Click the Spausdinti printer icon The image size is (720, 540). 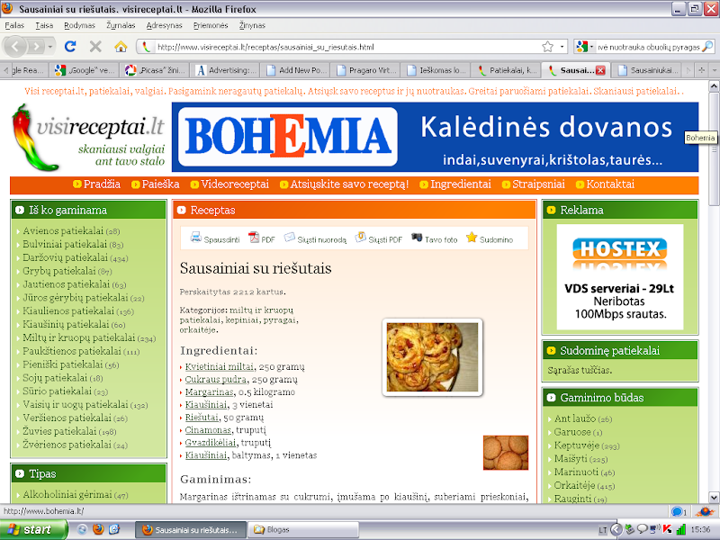[196, 238]
